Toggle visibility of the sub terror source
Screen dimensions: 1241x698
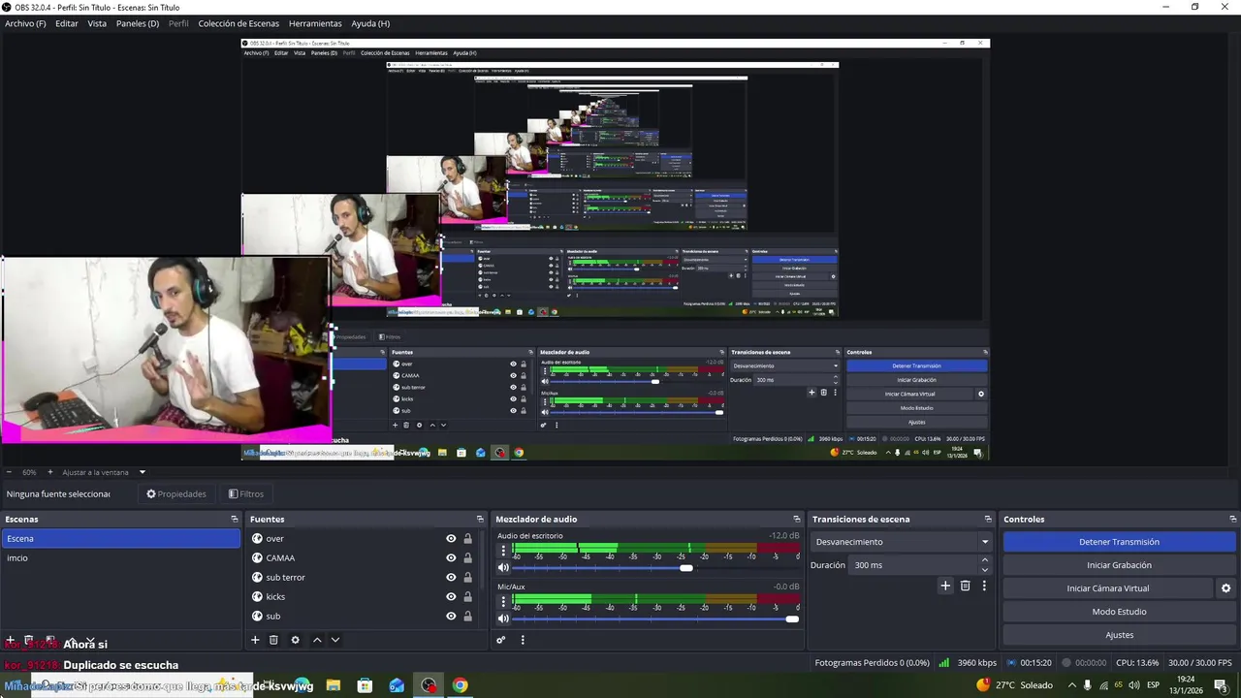451,578
